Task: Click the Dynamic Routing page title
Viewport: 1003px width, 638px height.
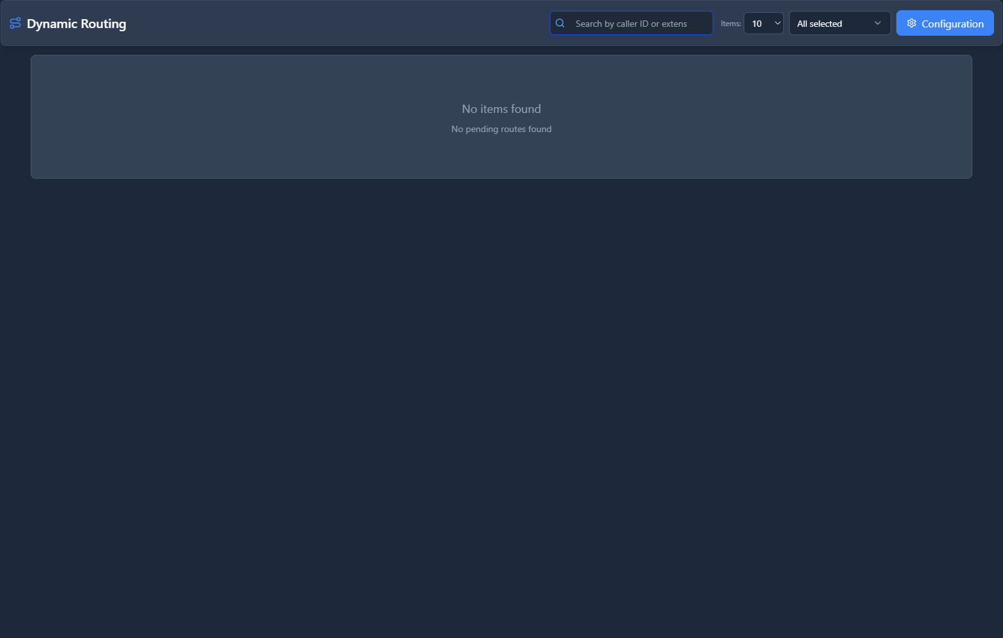Action: tap(77, 24)
